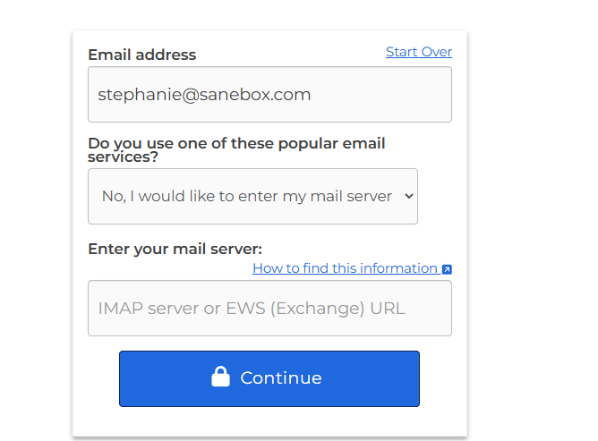
Task: Open the "How to find this information" link
Action: (x=345, y=268)
